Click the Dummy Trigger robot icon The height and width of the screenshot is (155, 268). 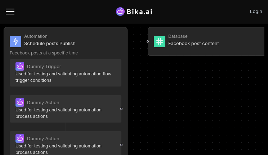(20, 66)
